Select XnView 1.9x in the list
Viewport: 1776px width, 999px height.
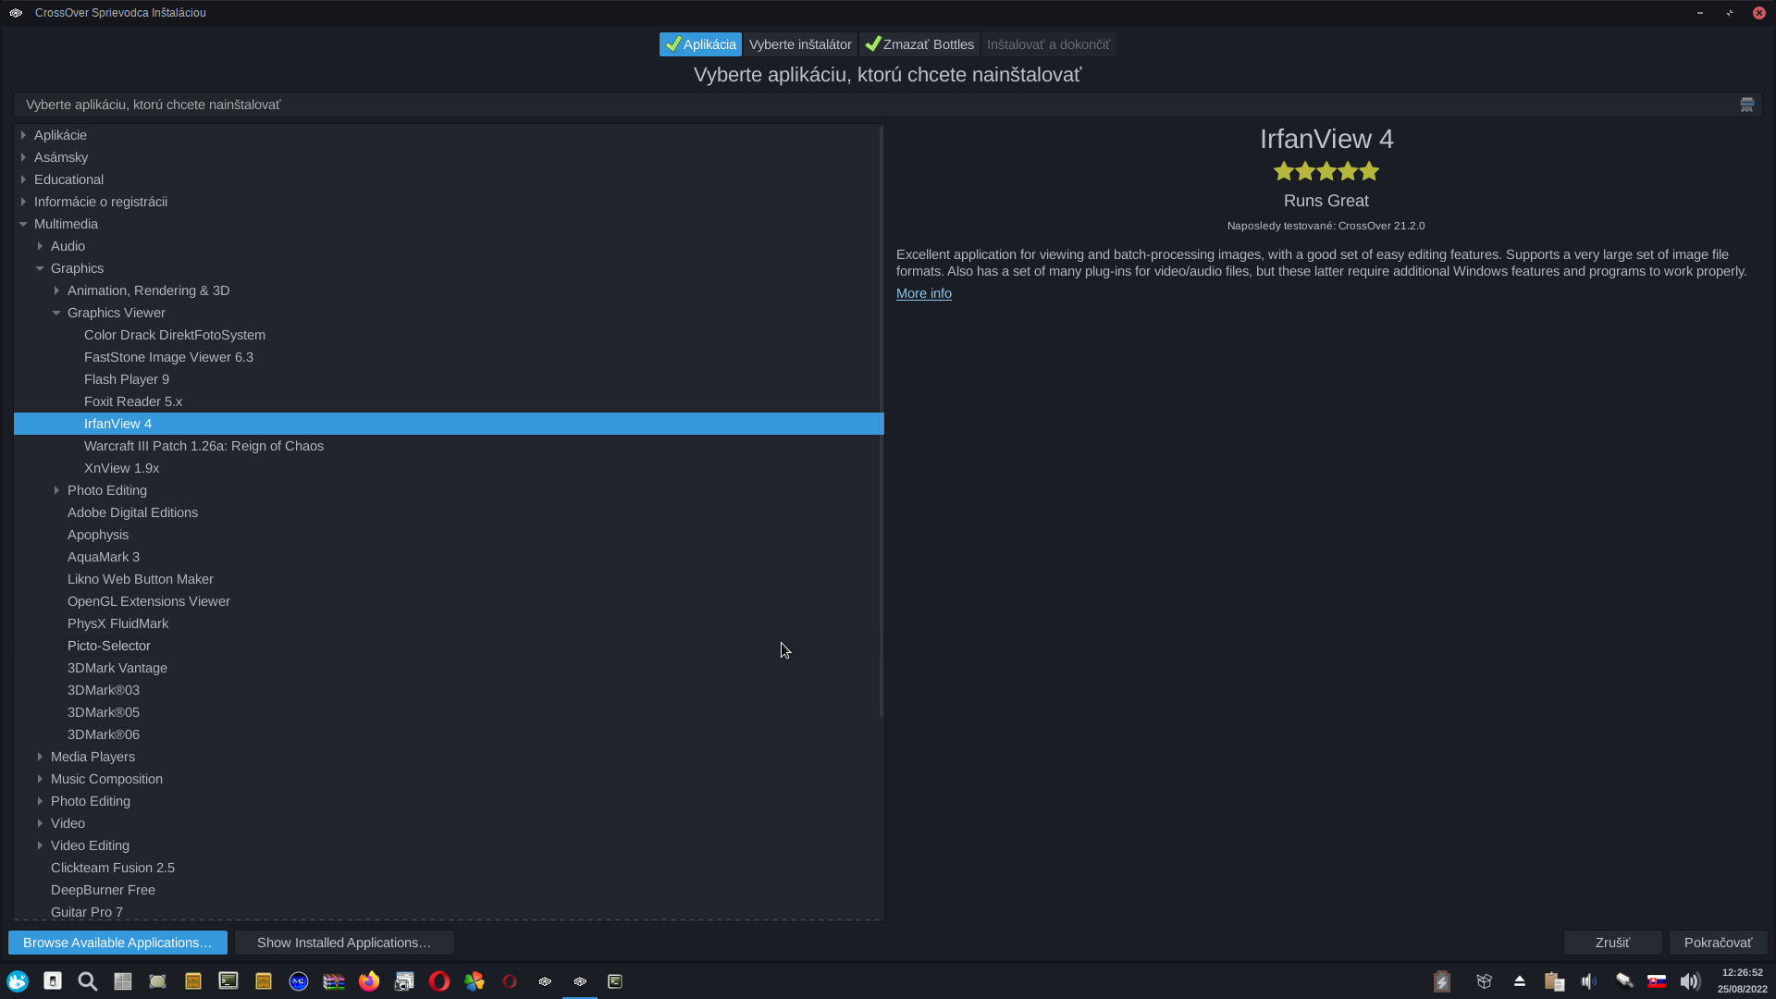[121, 468]
